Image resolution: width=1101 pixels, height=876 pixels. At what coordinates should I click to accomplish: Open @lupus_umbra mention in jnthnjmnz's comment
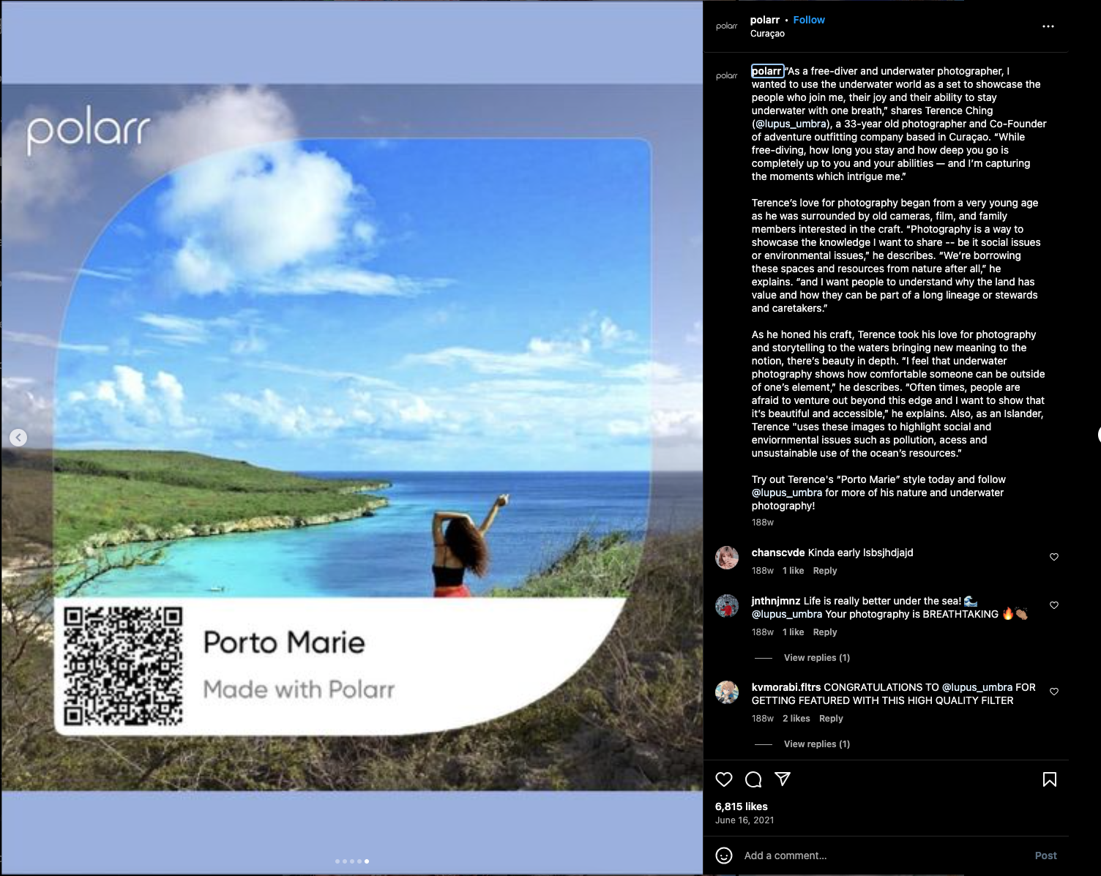tap(787, 614)
